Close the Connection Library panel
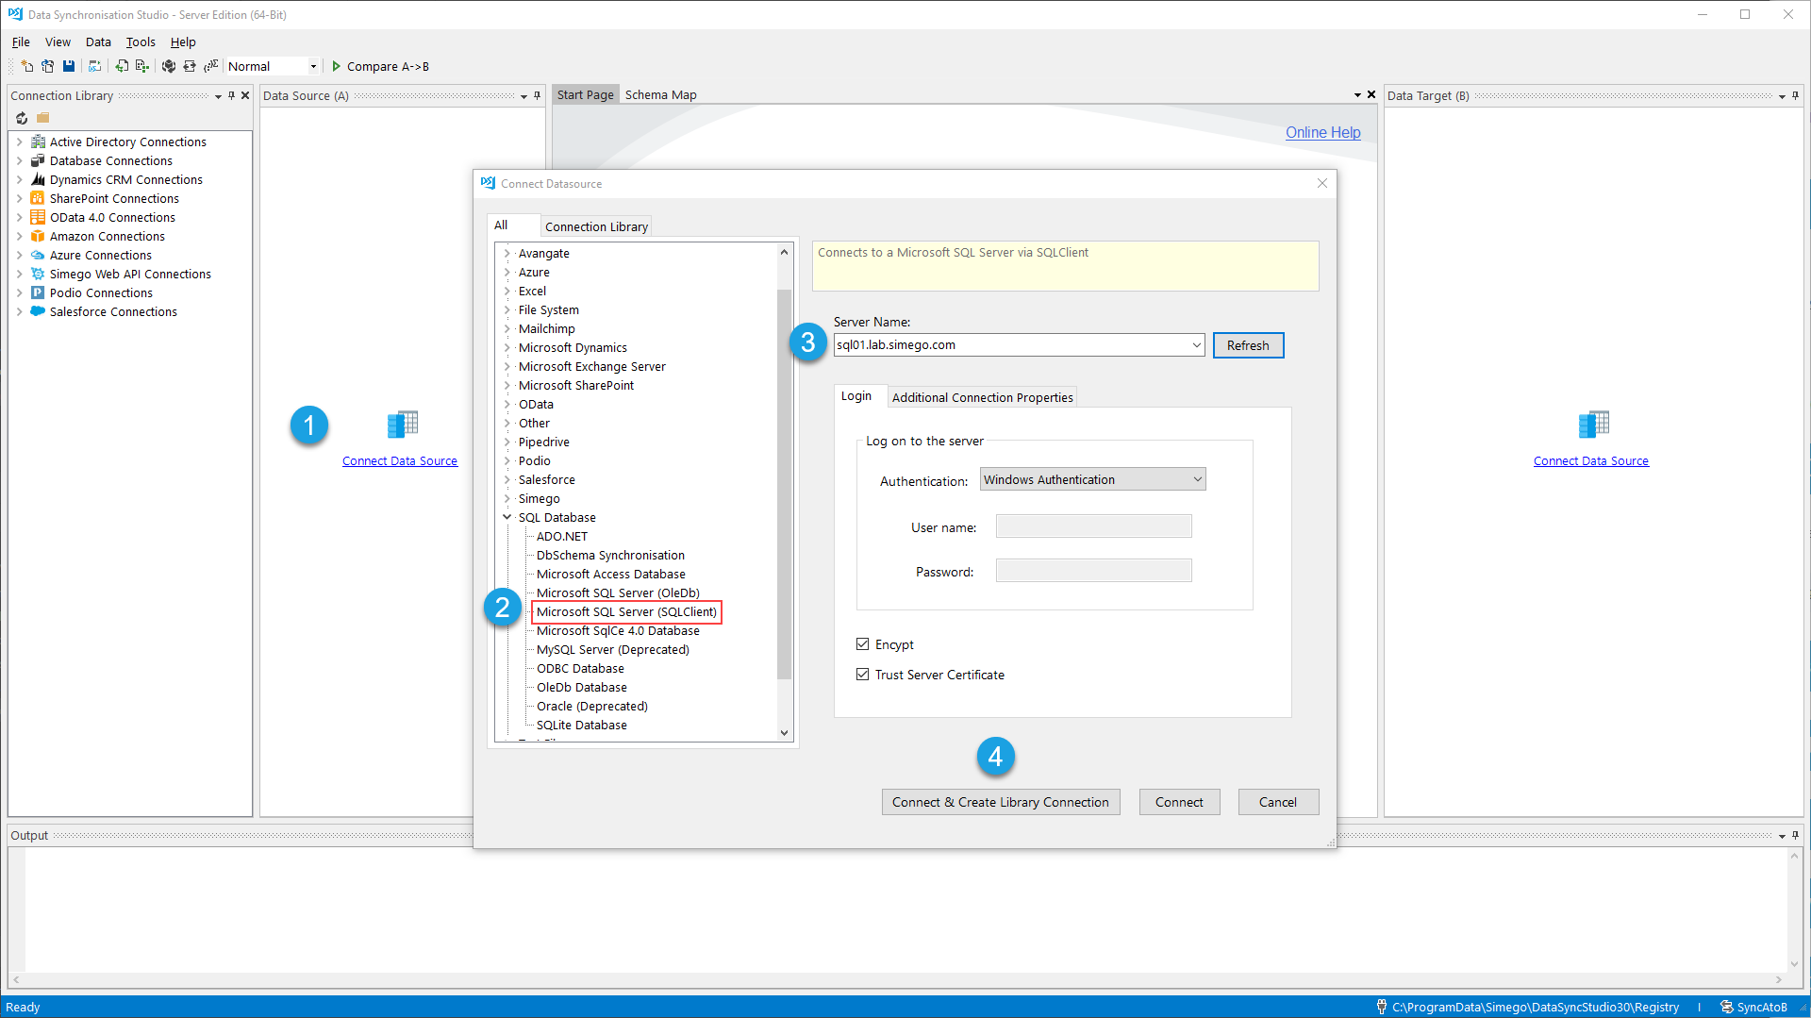The height and width of the screenshot is (1018, 1811). click(x=245, y=95)
